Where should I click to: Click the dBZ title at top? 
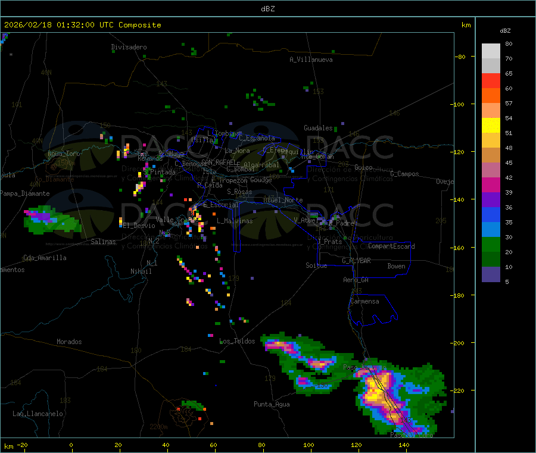point(267,9)
